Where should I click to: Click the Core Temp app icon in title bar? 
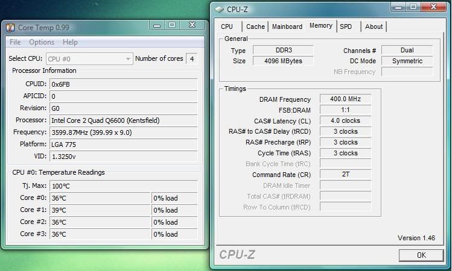coord(10,28)
